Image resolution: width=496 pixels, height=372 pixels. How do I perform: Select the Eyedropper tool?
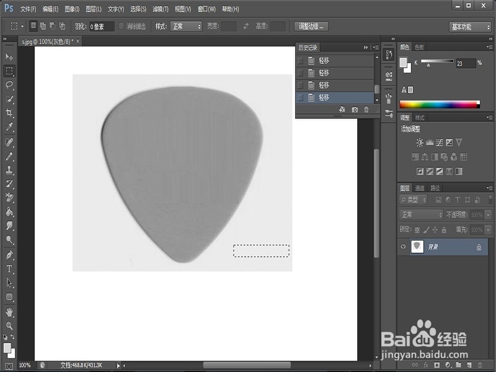click(x=9, y=127)
